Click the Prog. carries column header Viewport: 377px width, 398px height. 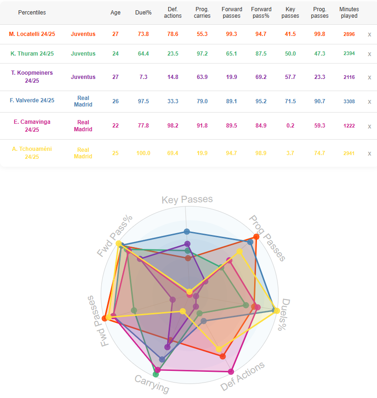pos(202,13)
